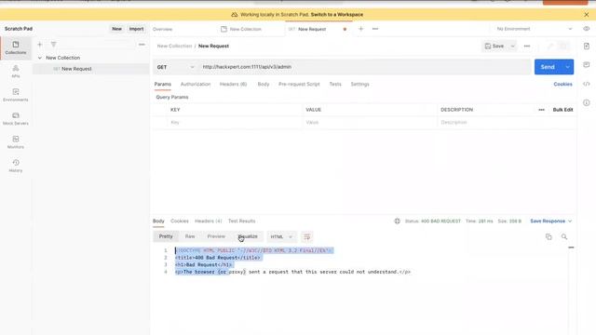Open the Collections sidebar panel
Screen dimensions: 596x335
click(16, 47)
